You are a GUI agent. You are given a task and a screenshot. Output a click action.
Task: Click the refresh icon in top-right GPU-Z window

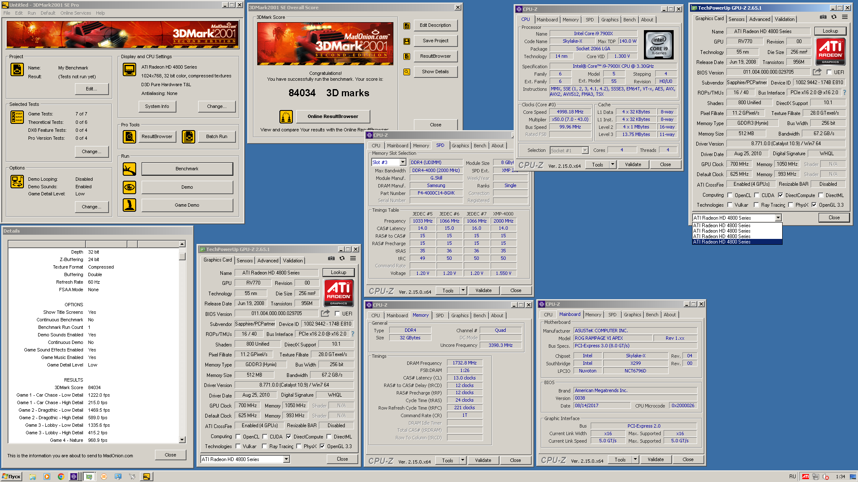pyautogui.click(x=834, y=17)
